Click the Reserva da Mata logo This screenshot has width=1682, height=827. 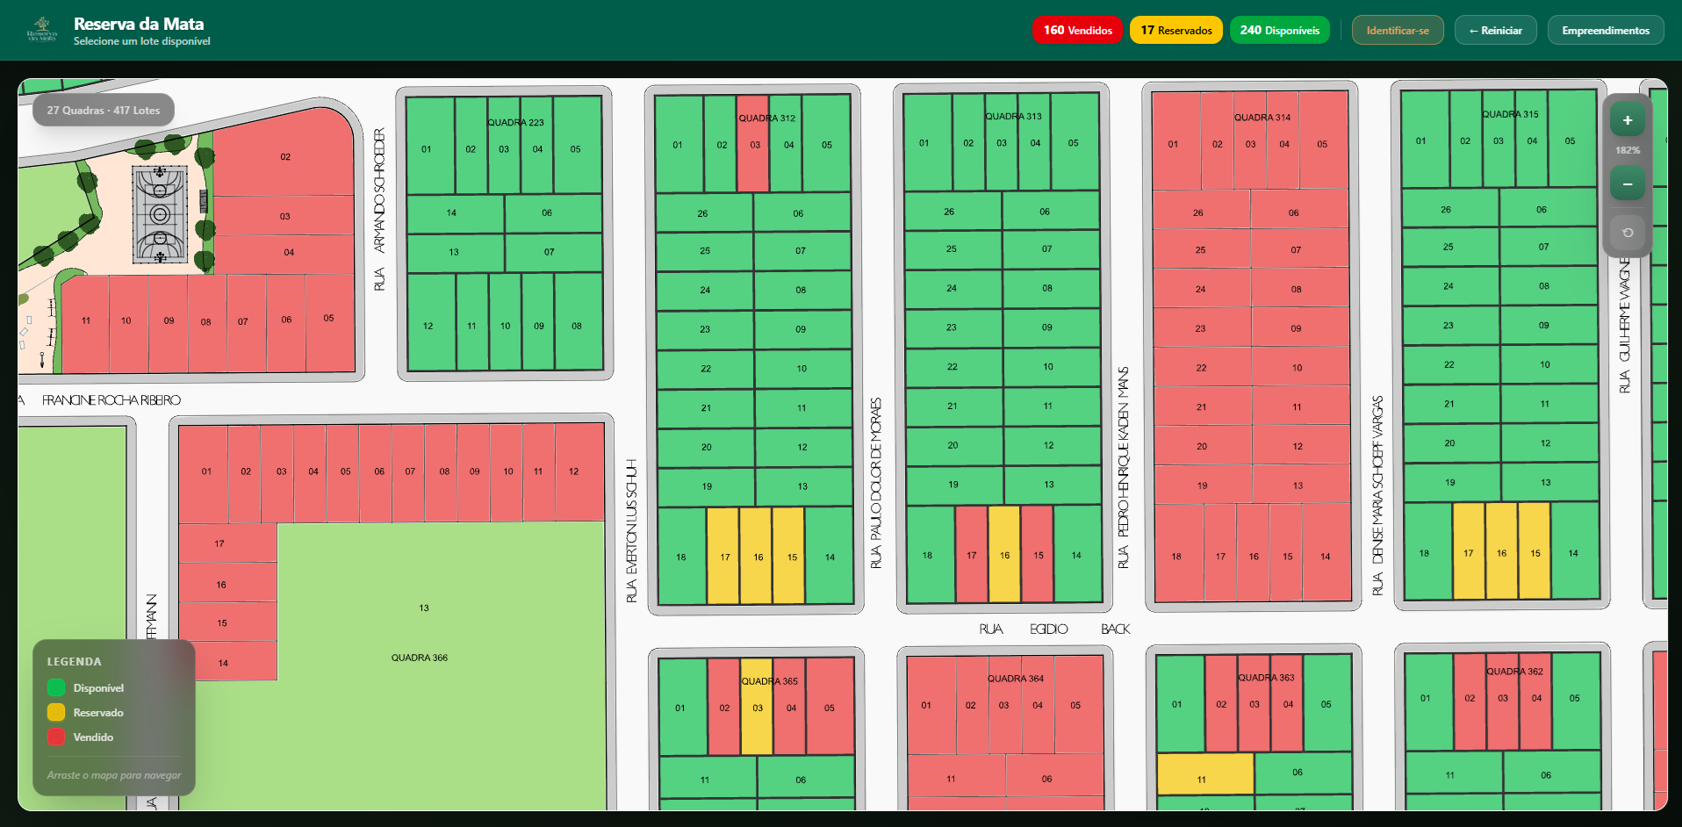42,30
